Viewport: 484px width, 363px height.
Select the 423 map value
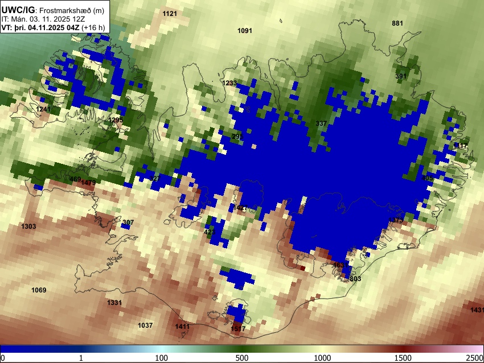point(210,232)
